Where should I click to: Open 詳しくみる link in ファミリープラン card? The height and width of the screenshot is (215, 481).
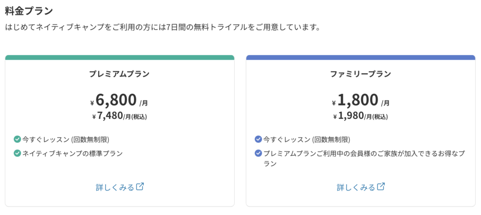click(356, 187)
